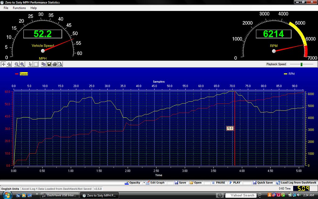Image resolution: width=318 pixels, height=199 pixels.
Task: Click the zoom in magnifier icon
Action: [22, 64]
